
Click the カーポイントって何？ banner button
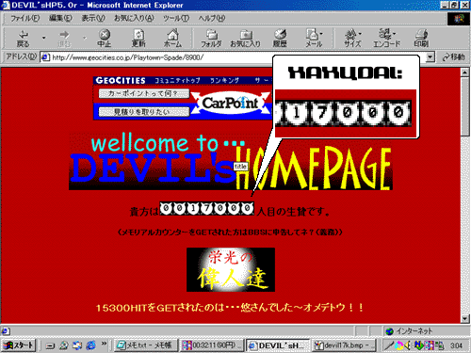(144, 93)
